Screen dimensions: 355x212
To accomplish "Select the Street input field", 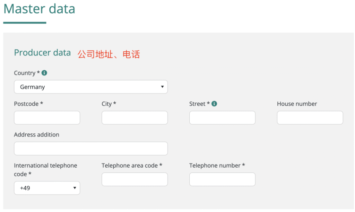I will (x=222, y=118).
